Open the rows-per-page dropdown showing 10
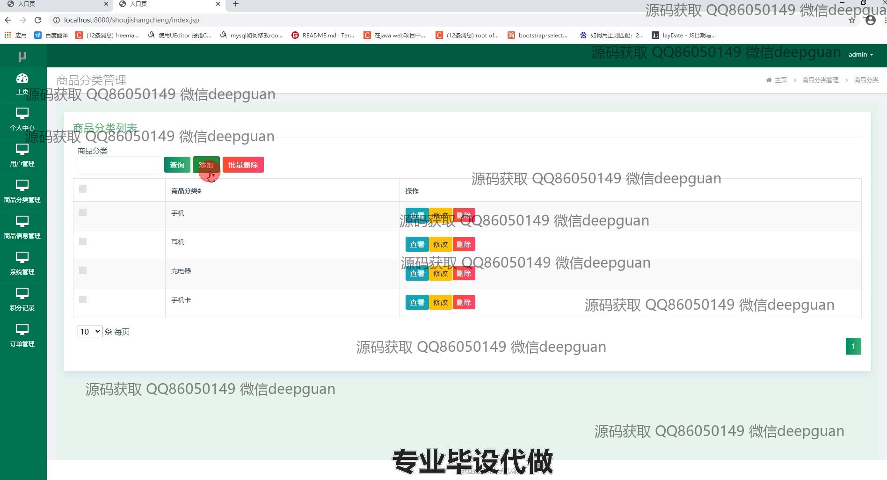The width and height of the screenshot is (887, 480). tap(90, 332)
